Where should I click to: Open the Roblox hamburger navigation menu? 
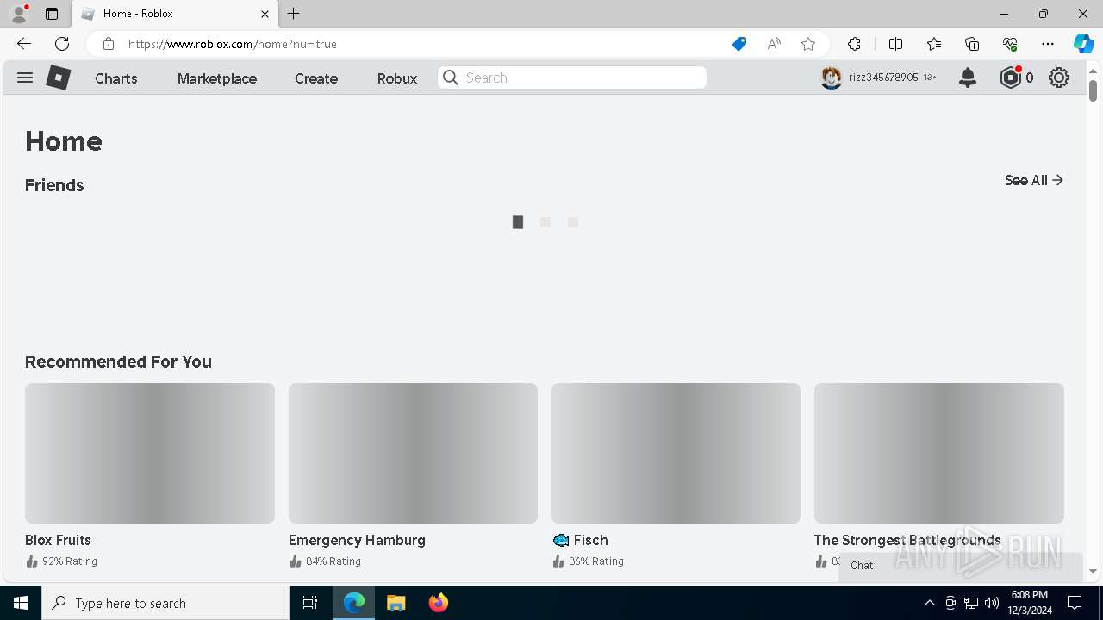(x=25, y=77)
